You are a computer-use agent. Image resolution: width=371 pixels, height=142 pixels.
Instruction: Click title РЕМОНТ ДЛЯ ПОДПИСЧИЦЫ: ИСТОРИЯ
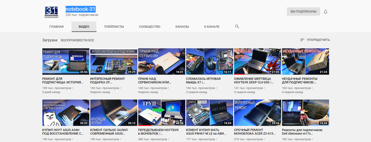pyautogui.click(x=63, y=81)
